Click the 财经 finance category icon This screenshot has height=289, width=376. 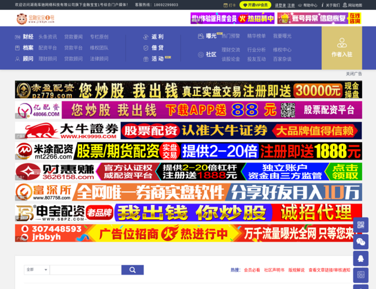pyautogui.click(x=17, y=37)
